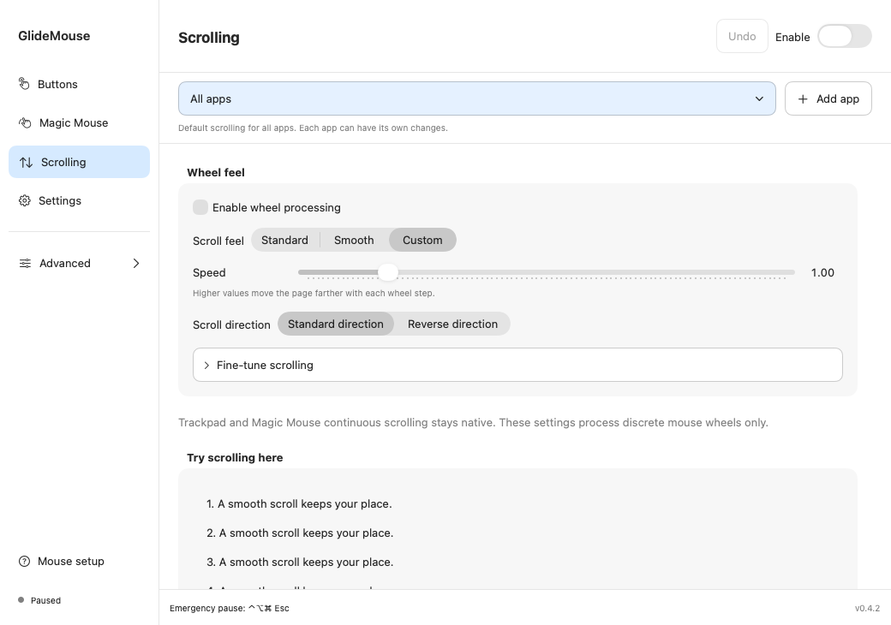Click the Buttons hand icon in sidebar
Screen dimensions: 891x625
[24, 84]
